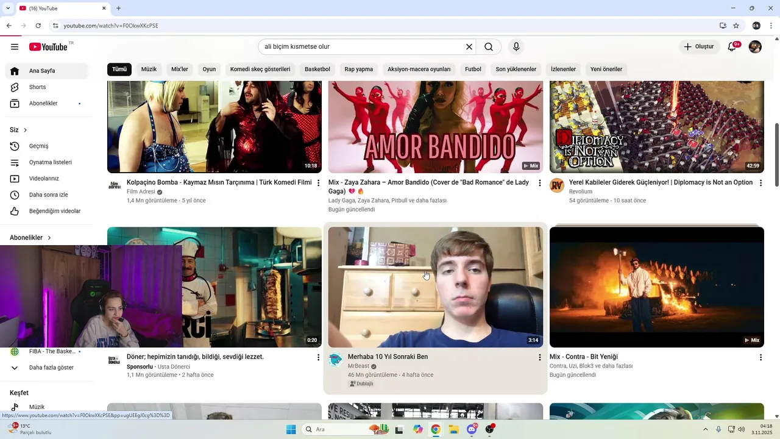Expand the Siz section
The height and width of the screenshot is (439, 780).
coord(19,130)
